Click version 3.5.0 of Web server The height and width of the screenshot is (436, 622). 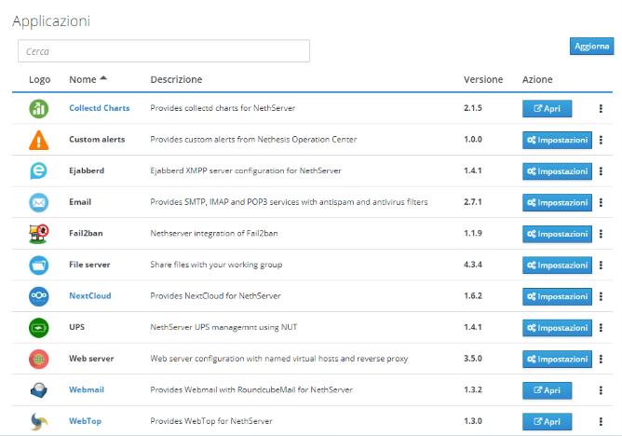[x=473, y=359]
